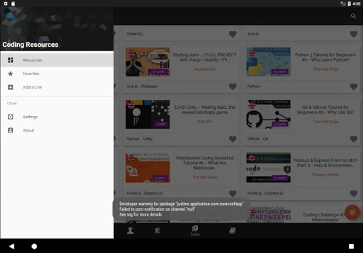Select the Express.js tag on the WebSockets card
The image size is (363, 253).
(x=153, y=193)
